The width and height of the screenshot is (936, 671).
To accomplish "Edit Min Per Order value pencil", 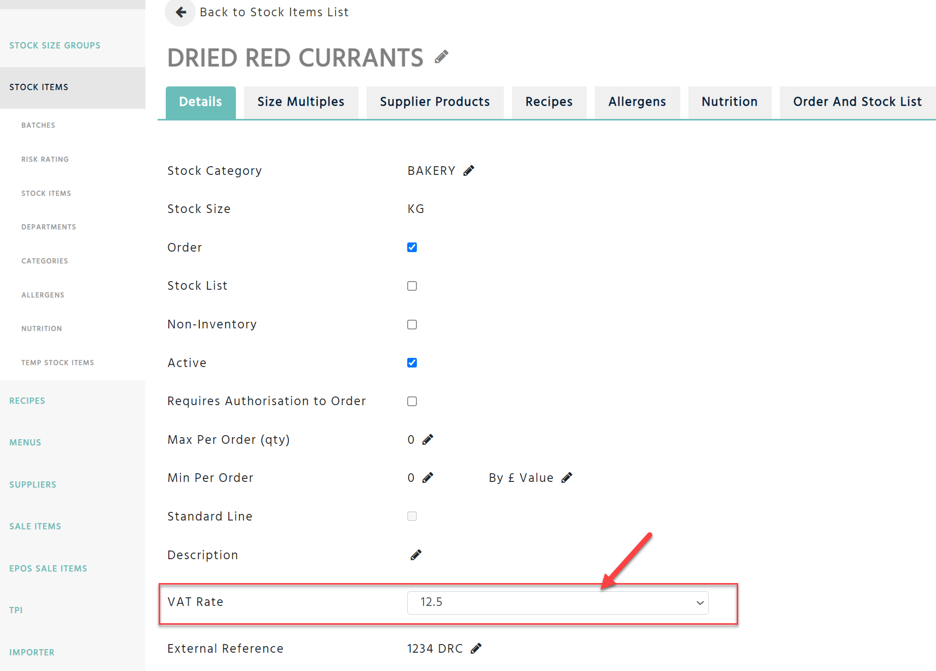I will pos(428,478).
